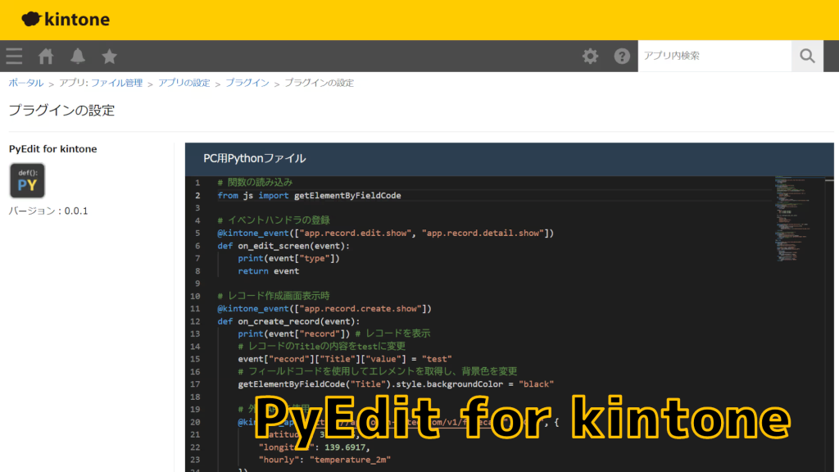Click the search magnifier button
839x472 pixels.
click(x=807, y=56)
